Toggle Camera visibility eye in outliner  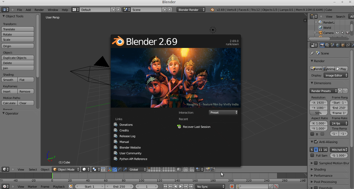(337, 33)
